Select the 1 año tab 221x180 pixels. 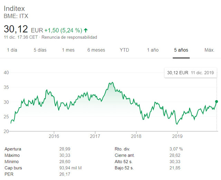coord(153,50)
